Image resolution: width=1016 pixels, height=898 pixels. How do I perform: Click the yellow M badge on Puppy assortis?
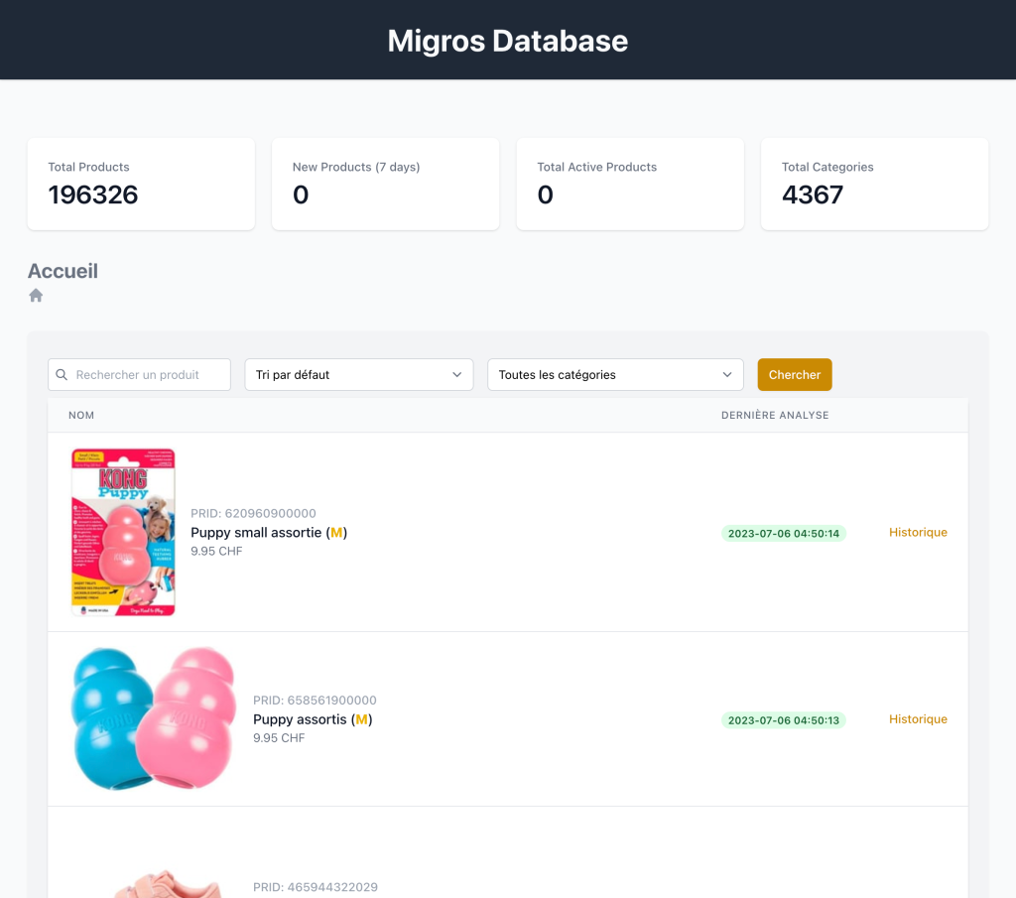362,719
